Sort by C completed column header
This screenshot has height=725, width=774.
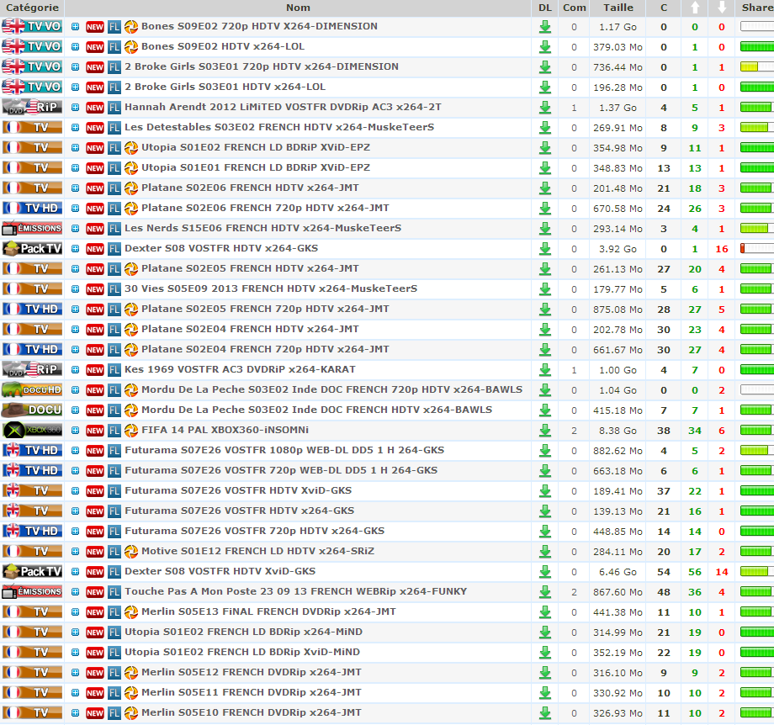click(664, 8)
